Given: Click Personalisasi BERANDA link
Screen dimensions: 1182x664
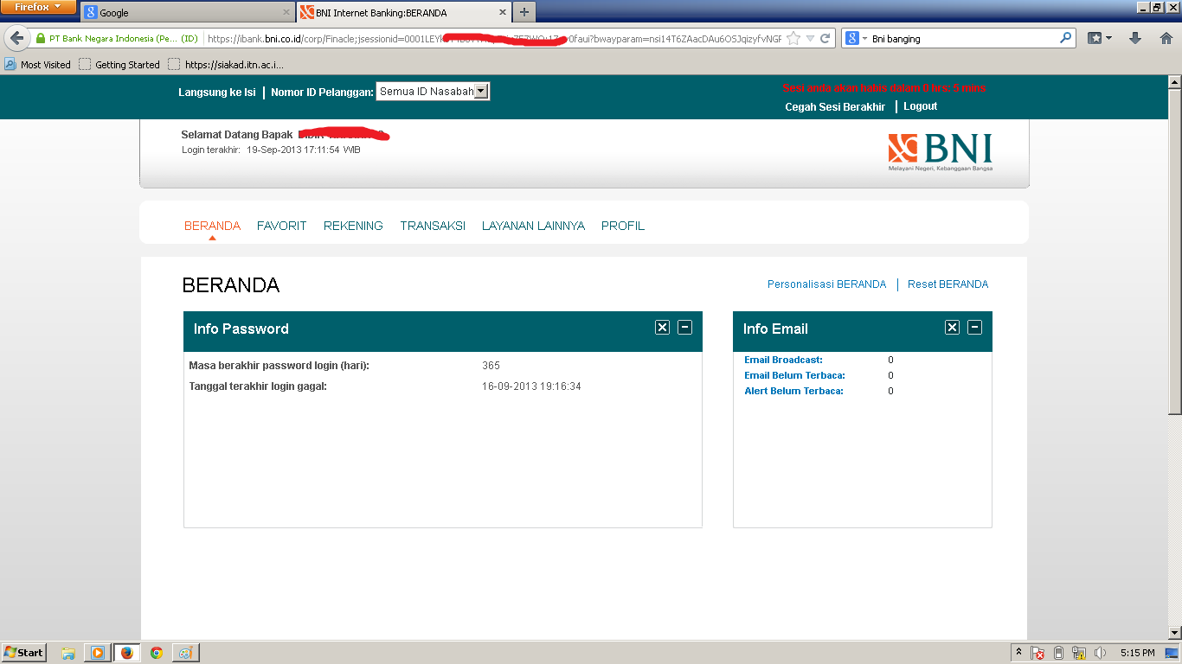Looking at the screenshot, I should (827, 284).
